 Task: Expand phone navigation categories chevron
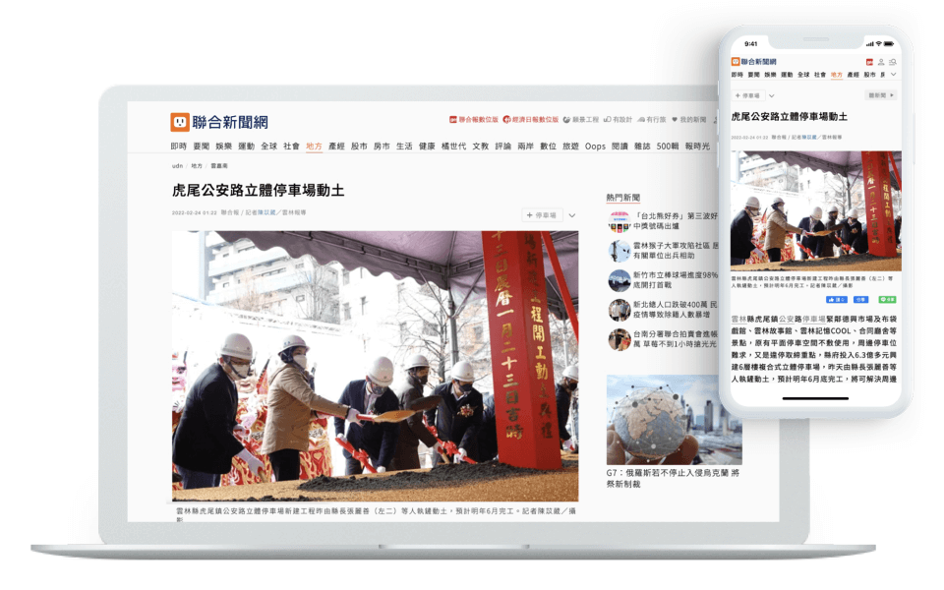coord(894,75)
